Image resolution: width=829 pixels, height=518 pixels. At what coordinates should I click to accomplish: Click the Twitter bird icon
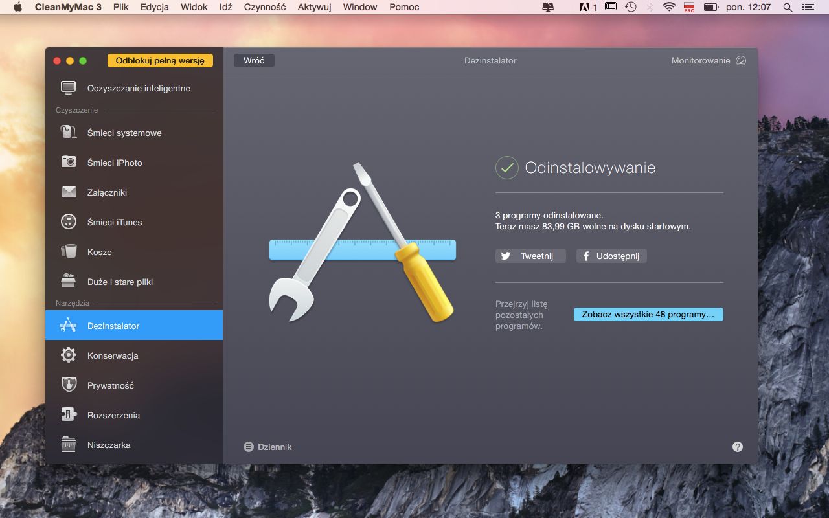click(506, 256)
